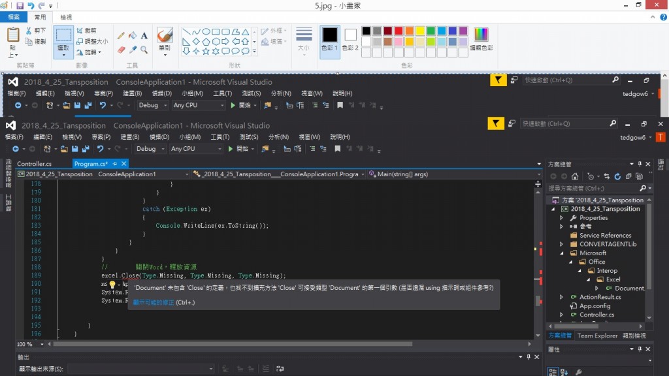
Task: Pick the pentagon shape
Action: pos(206,41)
